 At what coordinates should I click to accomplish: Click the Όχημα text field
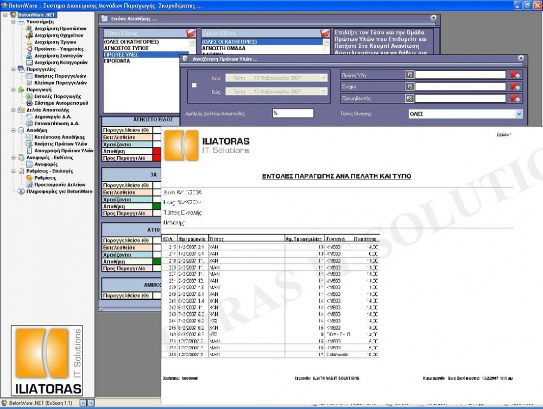click(x=460, y=86)
